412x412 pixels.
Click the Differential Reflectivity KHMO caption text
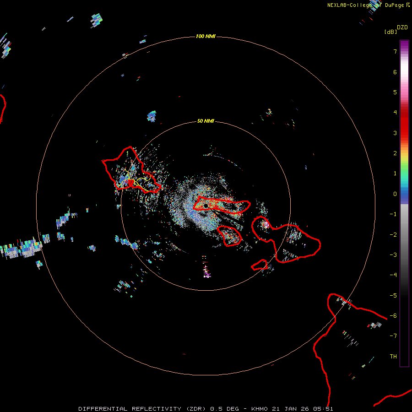point(206,409)
